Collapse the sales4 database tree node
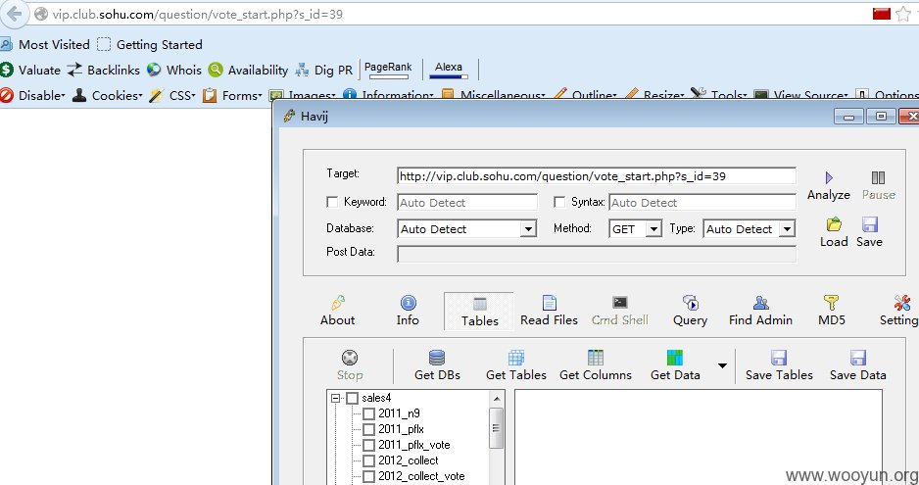This screenshot has height=485, width=919. (x=335, y=398)
